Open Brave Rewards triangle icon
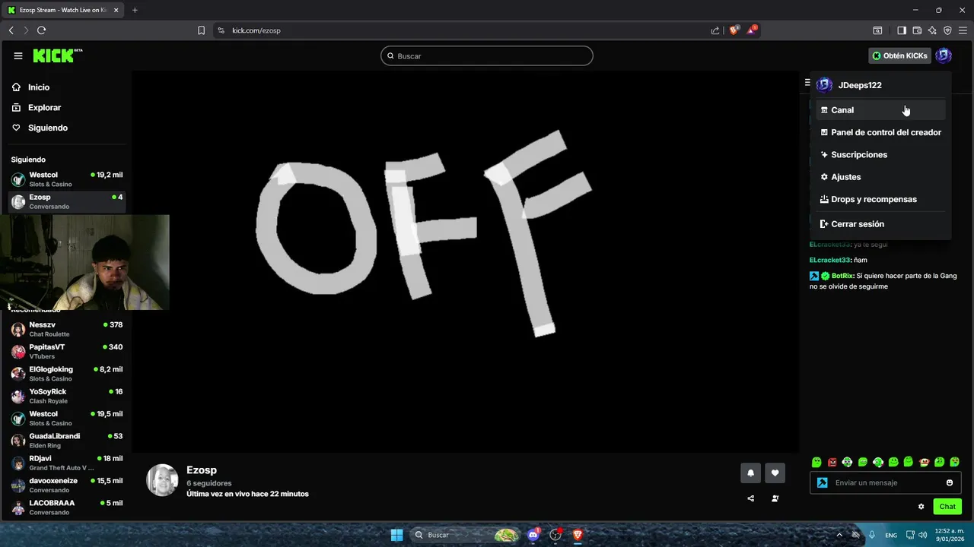This screenshot has width=974, height=547. coord(752,30)
